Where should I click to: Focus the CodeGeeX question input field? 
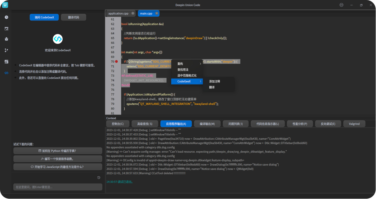tap(58, 187)
